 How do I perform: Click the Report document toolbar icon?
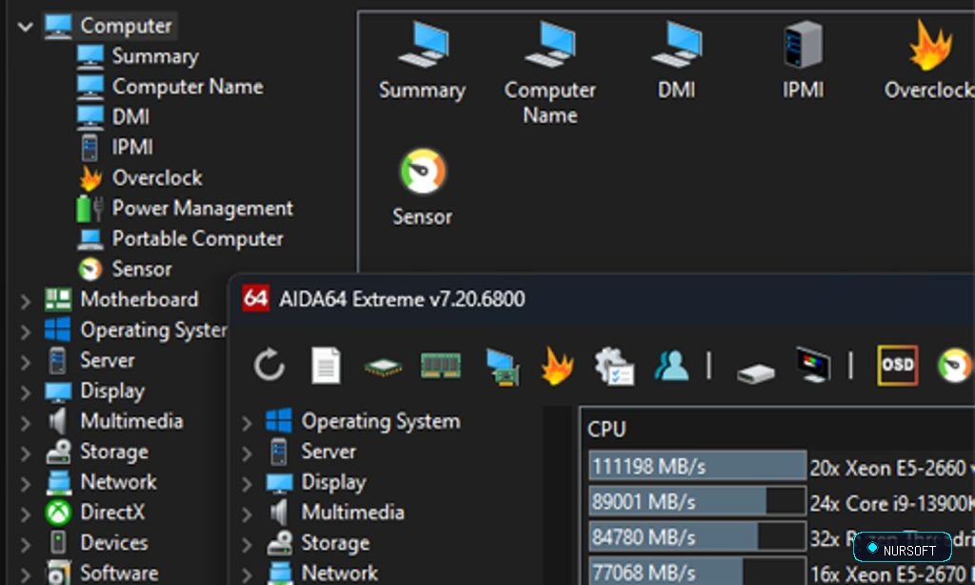click(x=326, y=365)
